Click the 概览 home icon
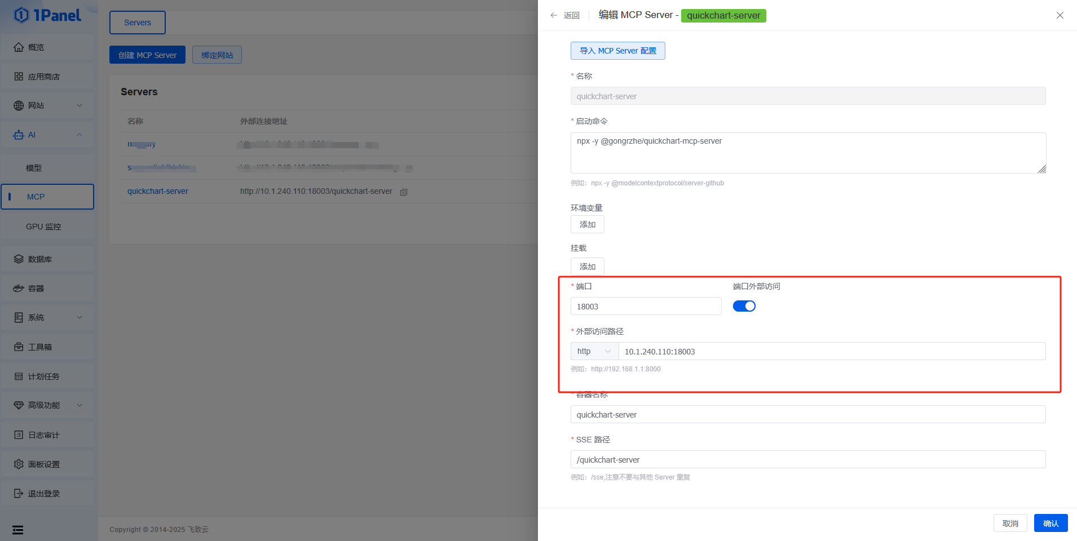This screenshot has width=1077, height=541. [x=19, y=47]
